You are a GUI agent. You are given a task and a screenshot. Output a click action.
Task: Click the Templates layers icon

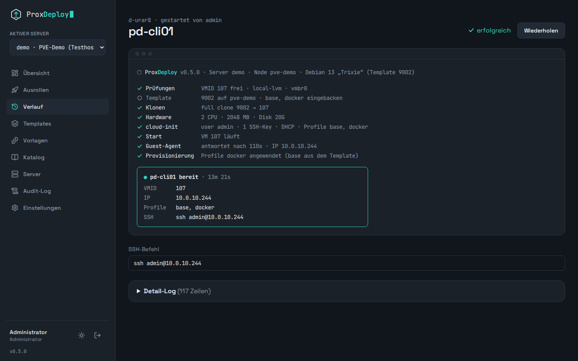coord(15,124)
